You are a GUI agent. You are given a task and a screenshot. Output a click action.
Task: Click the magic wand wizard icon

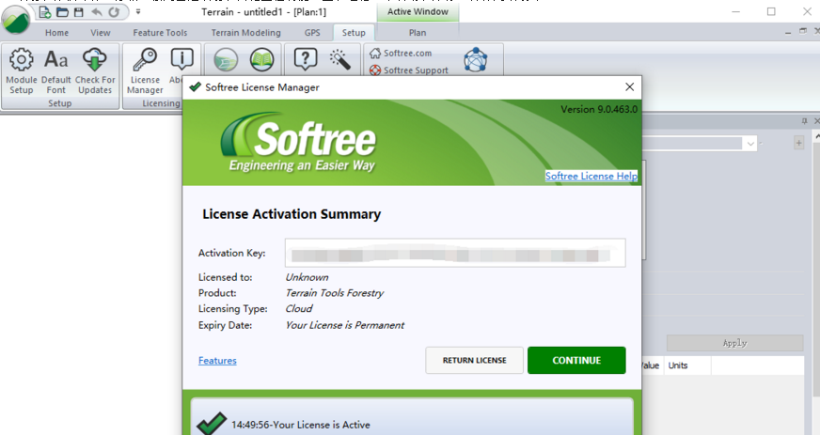[x=340, y=59]
